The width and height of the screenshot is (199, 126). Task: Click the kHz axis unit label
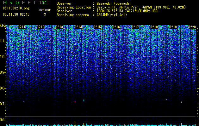3,26
